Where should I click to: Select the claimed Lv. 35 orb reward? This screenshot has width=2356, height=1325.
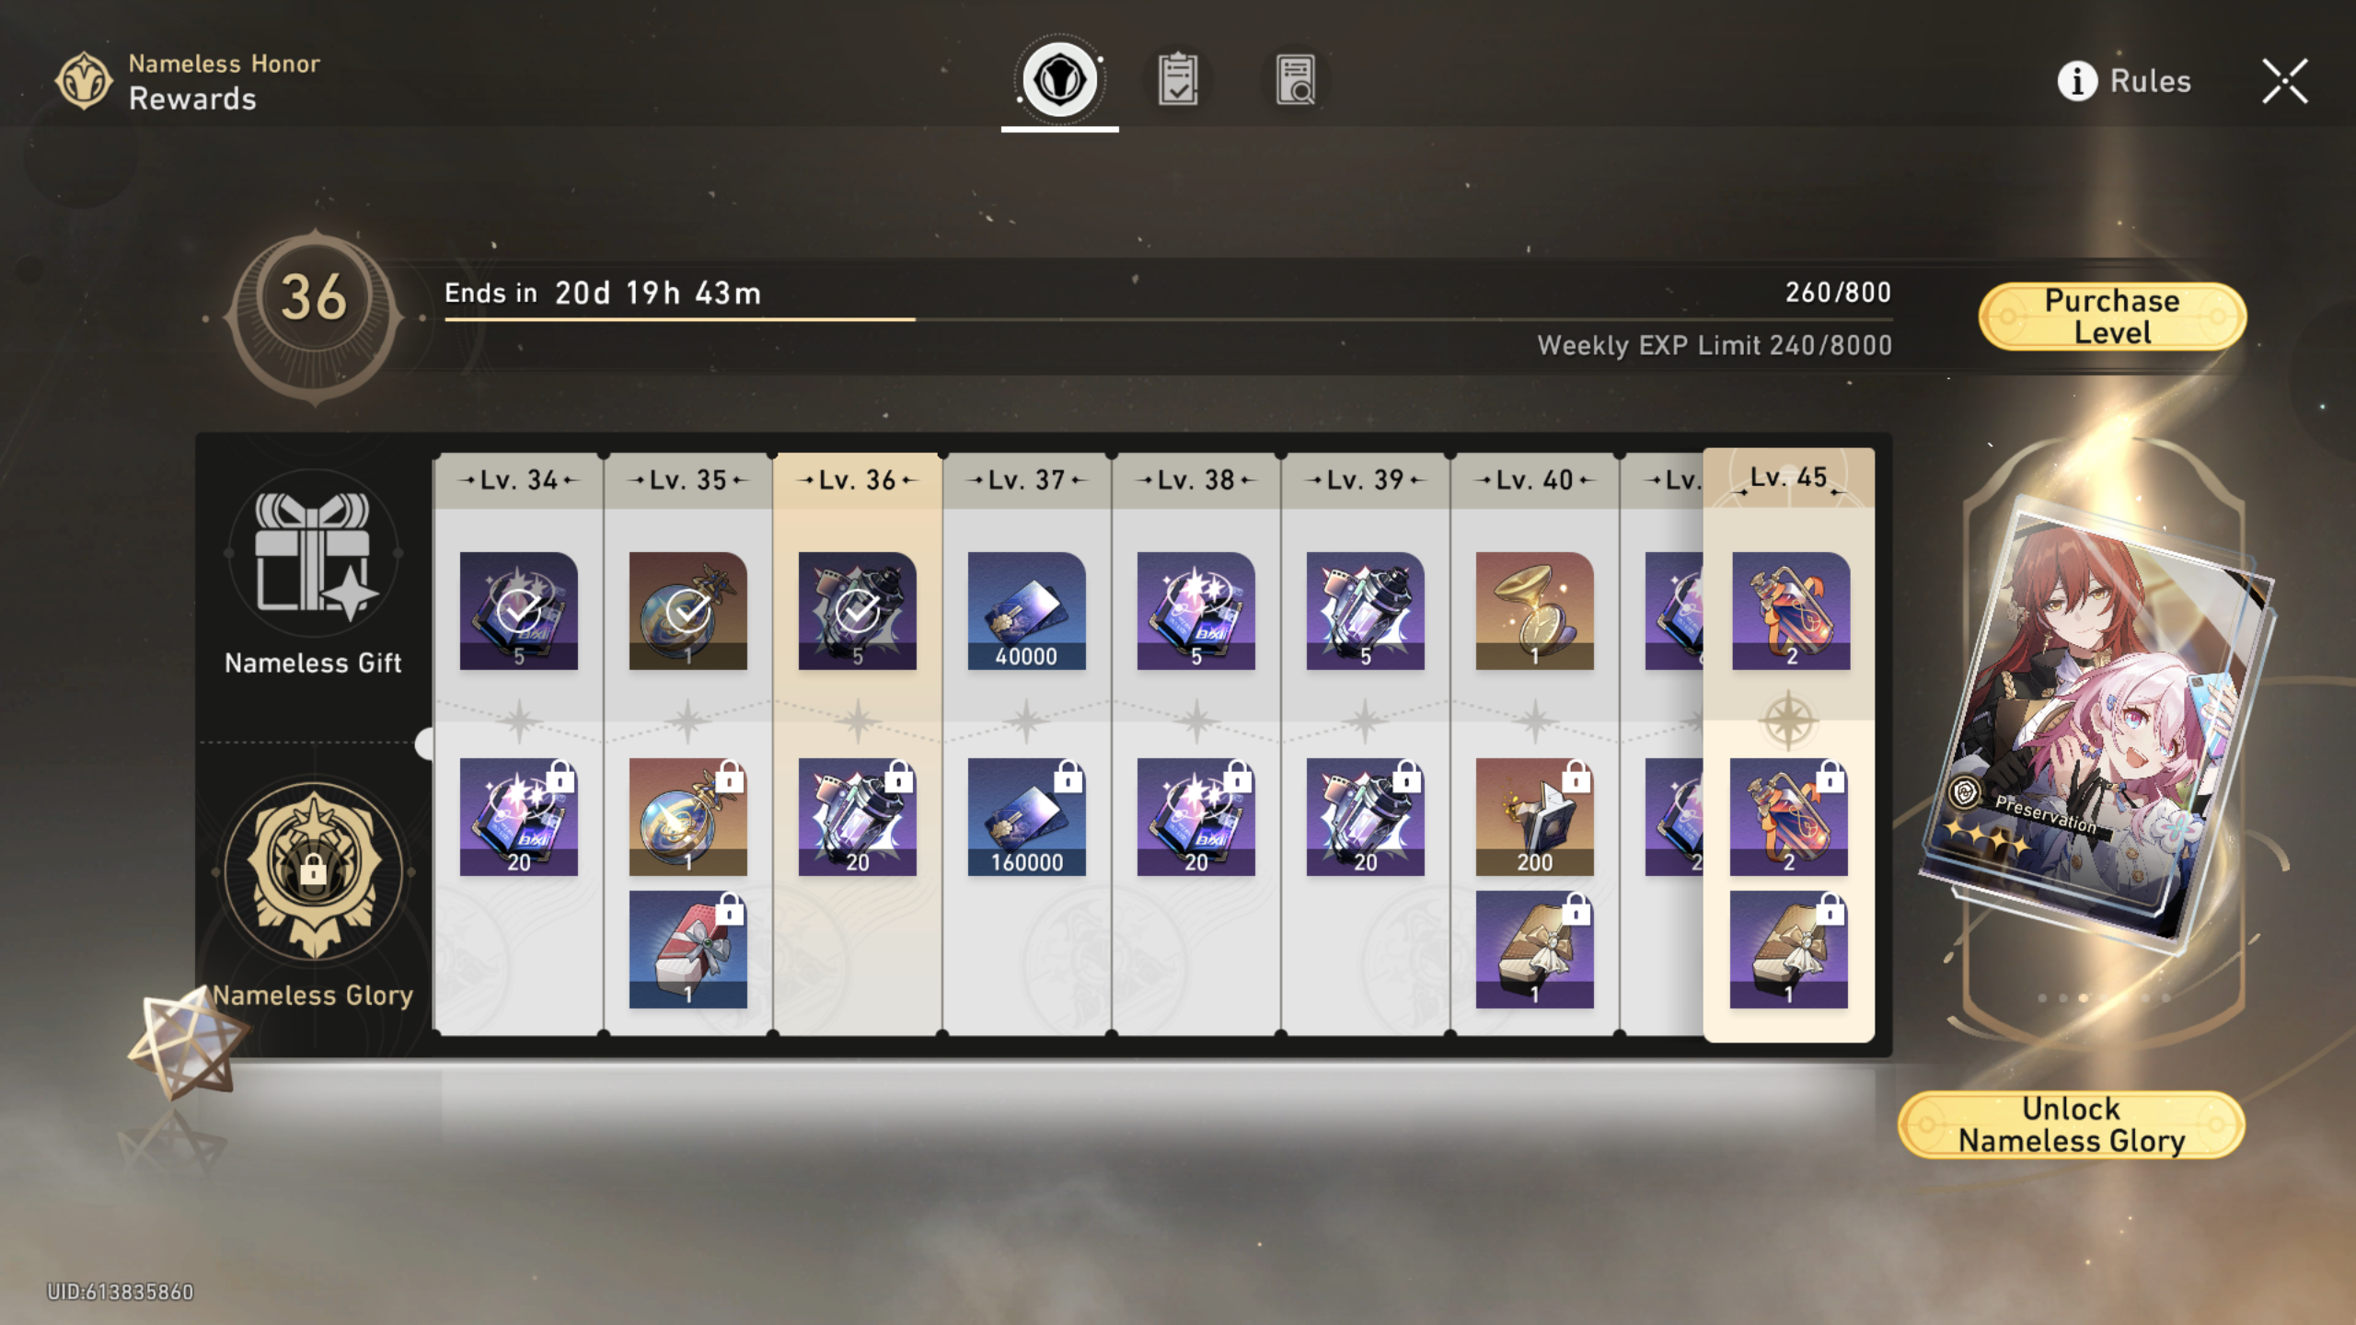point(687,611)
